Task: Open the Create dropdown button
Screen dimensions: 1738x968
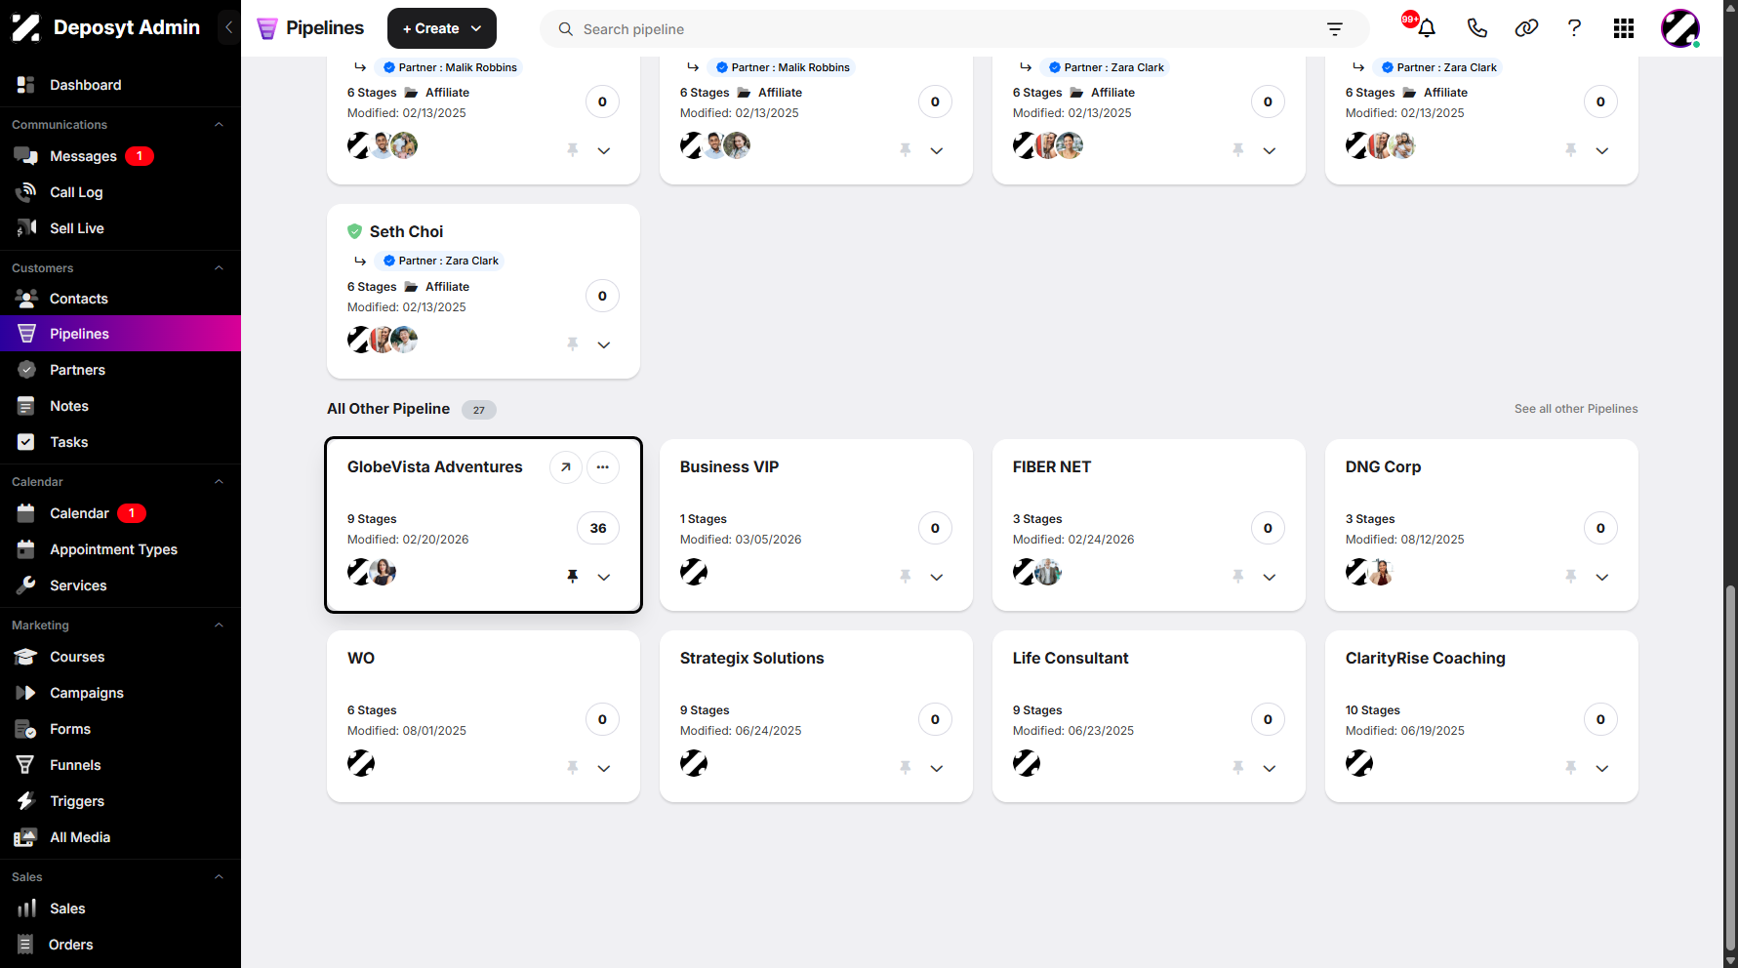Action: click(x=442, y=28)
